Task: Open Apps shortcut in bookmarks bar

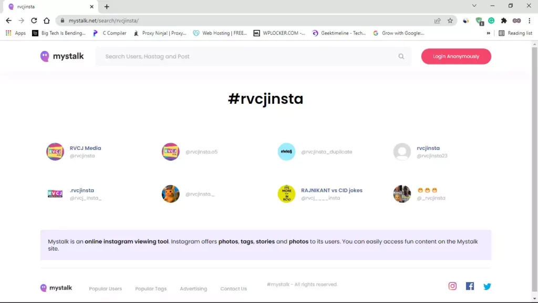Action: (16, 33)
